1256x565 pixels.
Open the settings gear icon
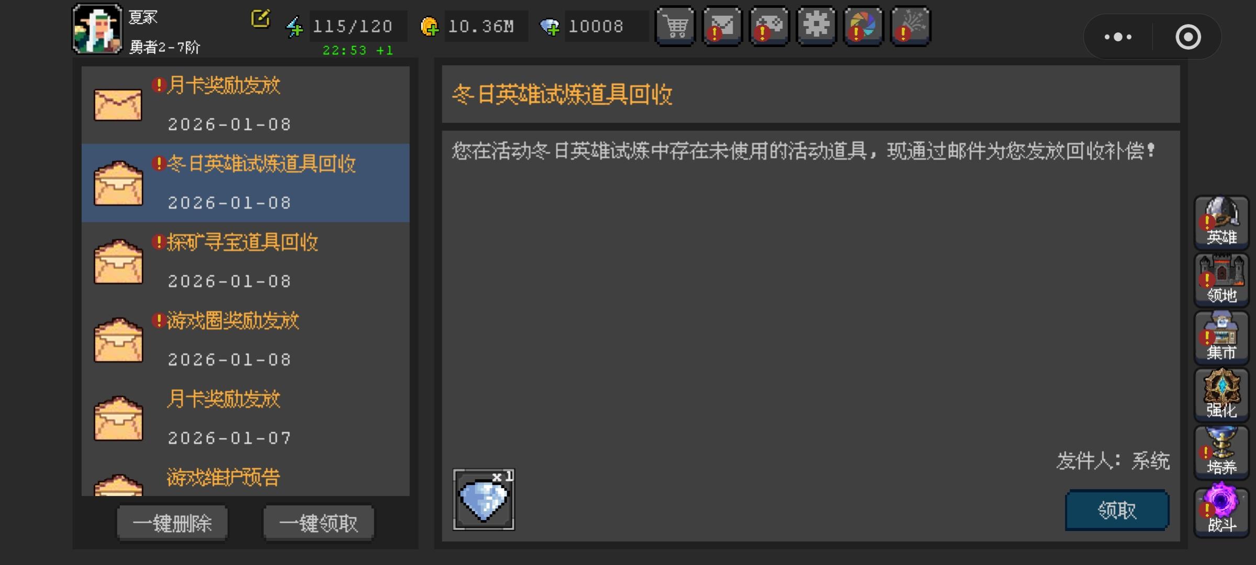point(816,26)
